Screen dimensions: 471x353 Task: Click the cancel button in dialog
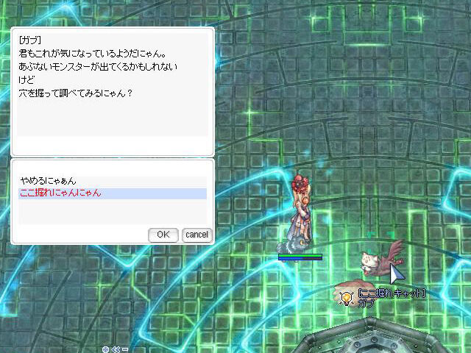(196, 235)
